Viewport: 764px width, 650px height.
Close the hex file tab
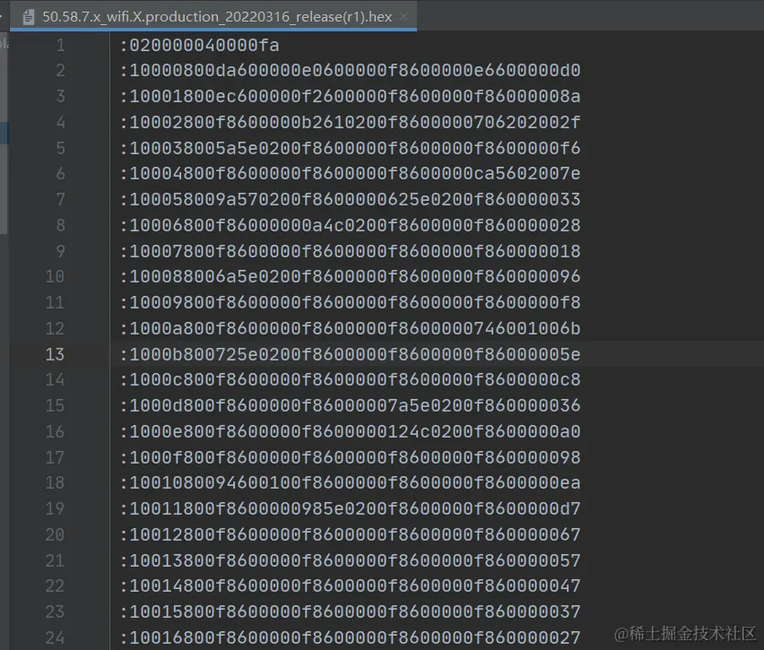click(404, 16)
